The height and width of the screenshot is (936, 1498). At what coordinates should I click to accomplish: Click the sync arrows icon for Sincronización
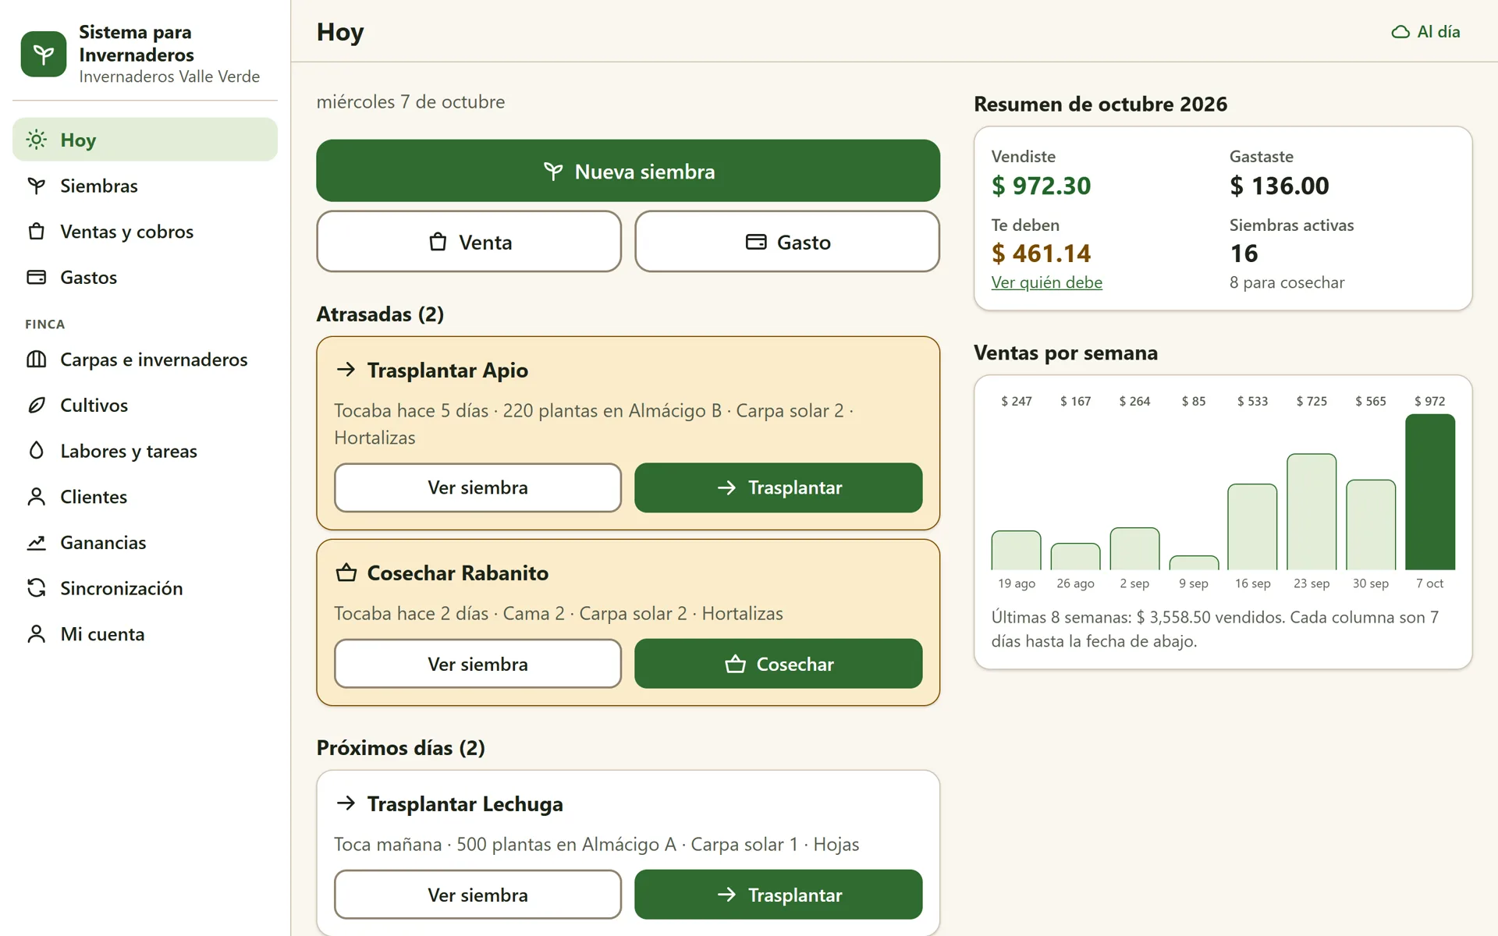tap(36, 588)
